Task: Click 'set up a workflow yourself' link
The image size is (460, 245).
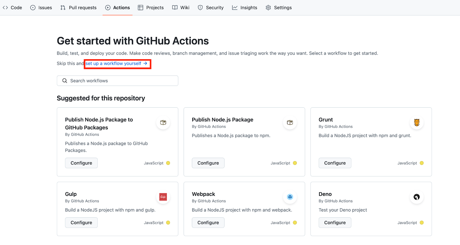Action: 116,64
